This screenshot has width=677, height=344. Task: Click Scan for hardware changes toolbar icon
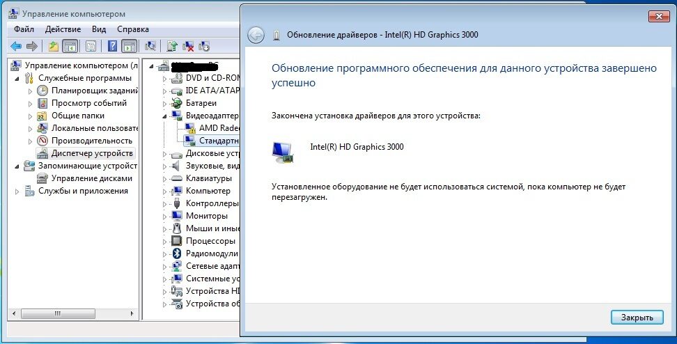[150, 47]
